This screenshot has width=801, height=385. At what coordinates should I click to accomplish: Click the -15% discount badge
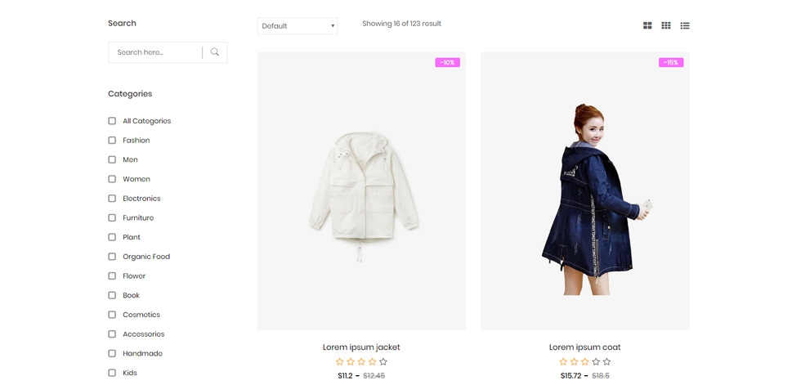click(x=671, y=63)
